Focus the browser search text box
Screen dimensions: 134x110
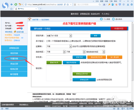[87, 4]
